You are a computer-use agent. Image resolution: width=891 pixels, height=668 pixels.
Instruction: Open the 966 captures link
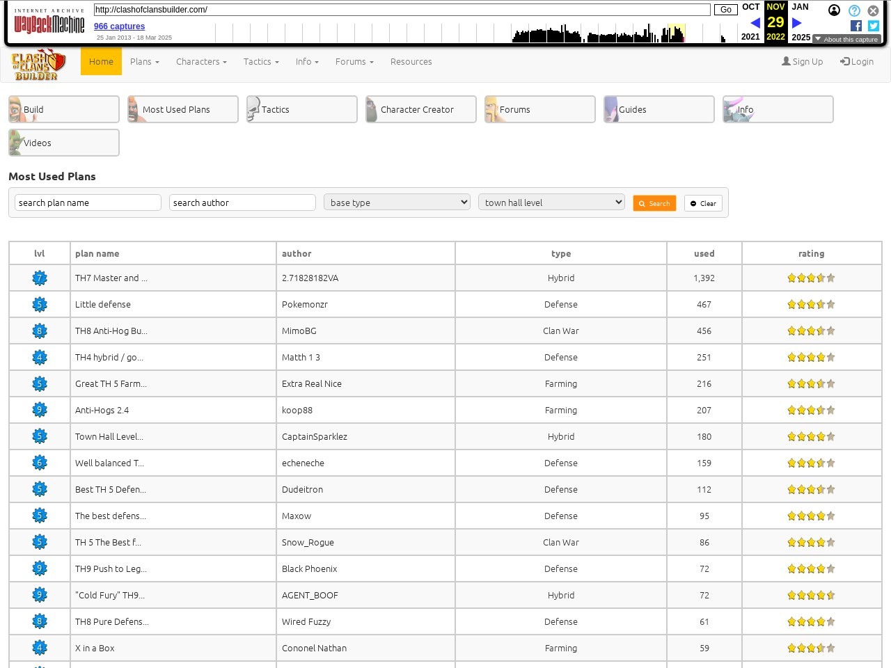pos(119,26)
